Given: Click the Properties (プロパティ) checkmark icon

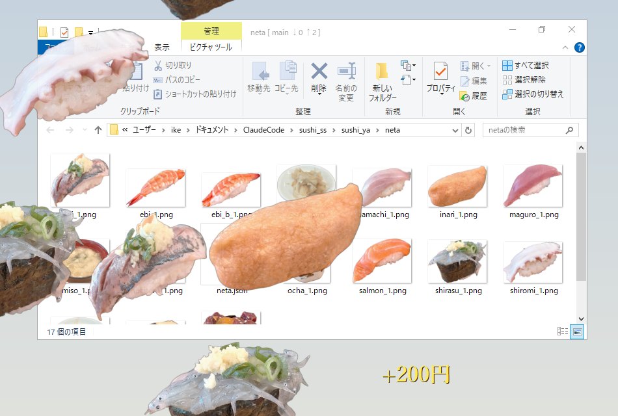Looking at the screenshot, I should click(x=440, y=71).
